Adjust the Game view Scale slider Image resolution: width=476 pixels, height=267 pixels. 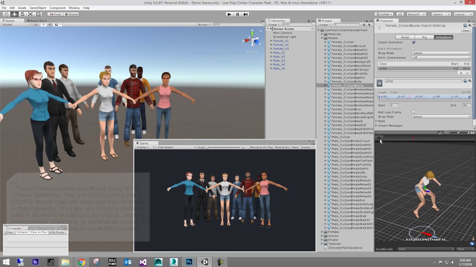[x=222, y=147]
